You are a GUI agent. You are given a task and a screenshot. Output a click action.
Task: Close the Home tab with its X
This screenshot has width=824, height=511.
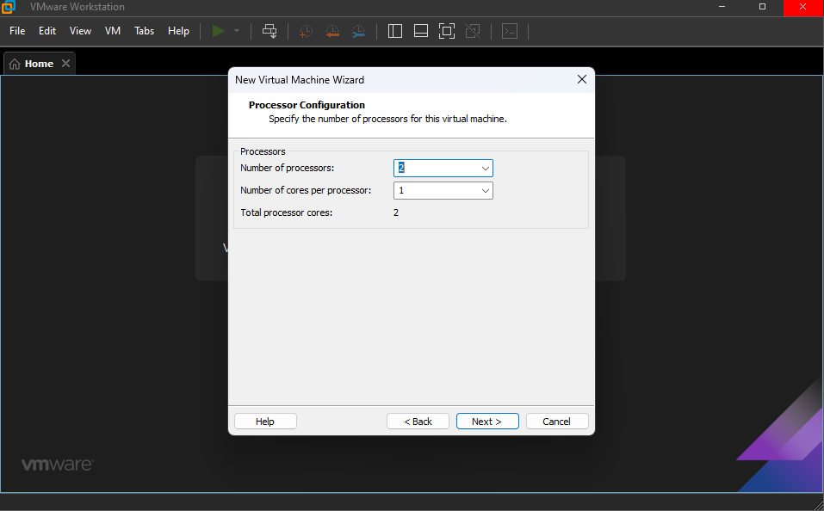pos(65,63)
